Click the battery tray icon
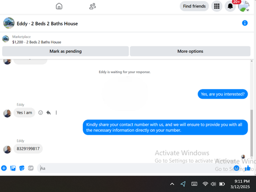Screen dimensions: 256x192 pos(222,184)
